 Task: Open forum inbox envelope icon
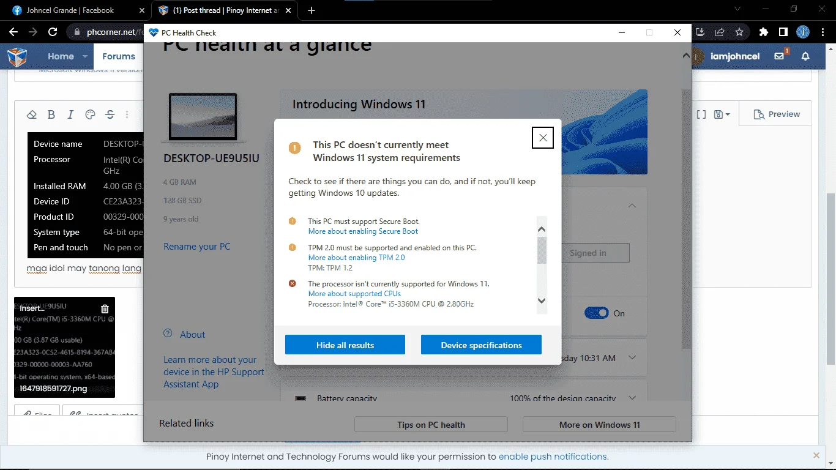(x=780, y=56)
